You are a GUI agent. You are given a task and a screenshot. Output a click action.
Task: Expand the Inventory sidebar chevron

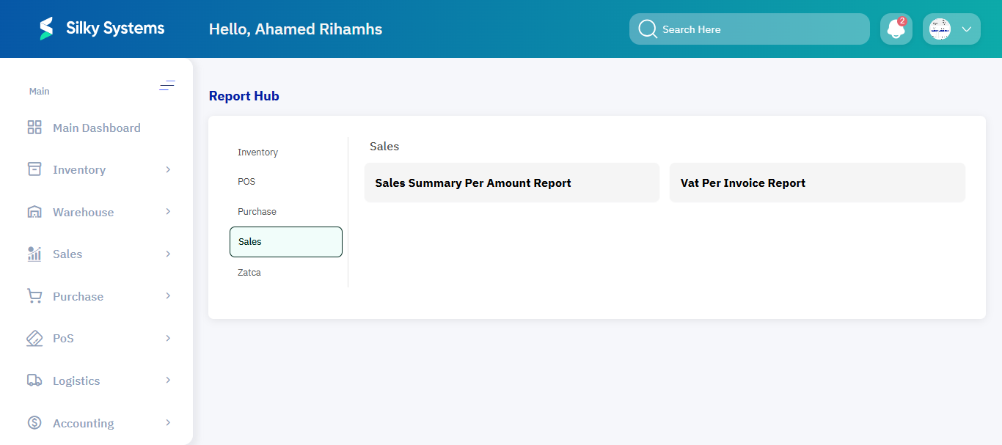[169, 169]
